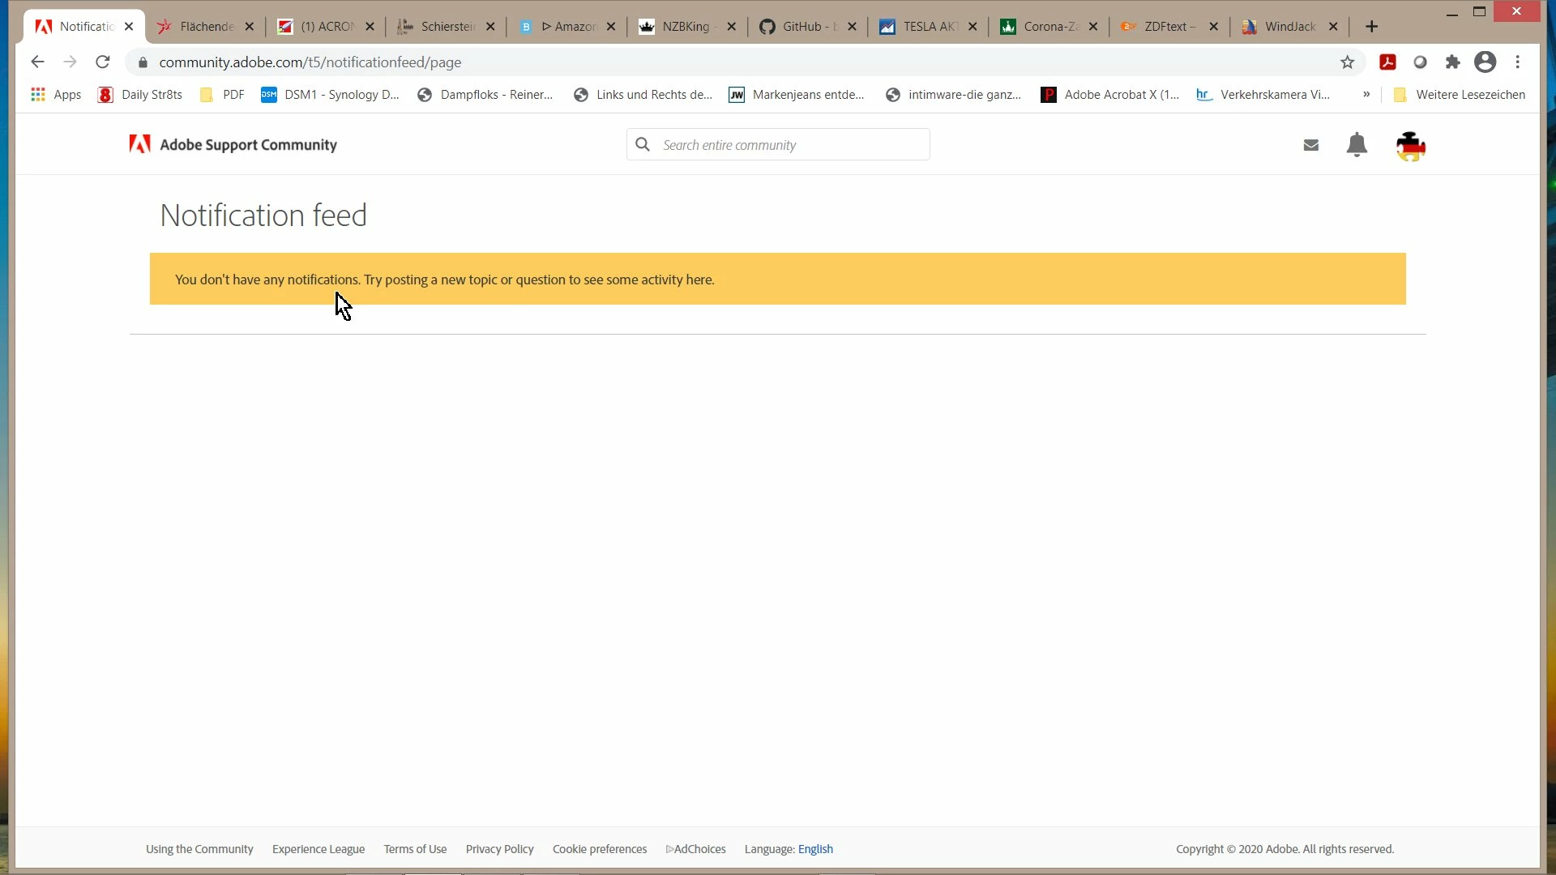Reload the current page
1556x875 pixels.
[x=103, y=62]
